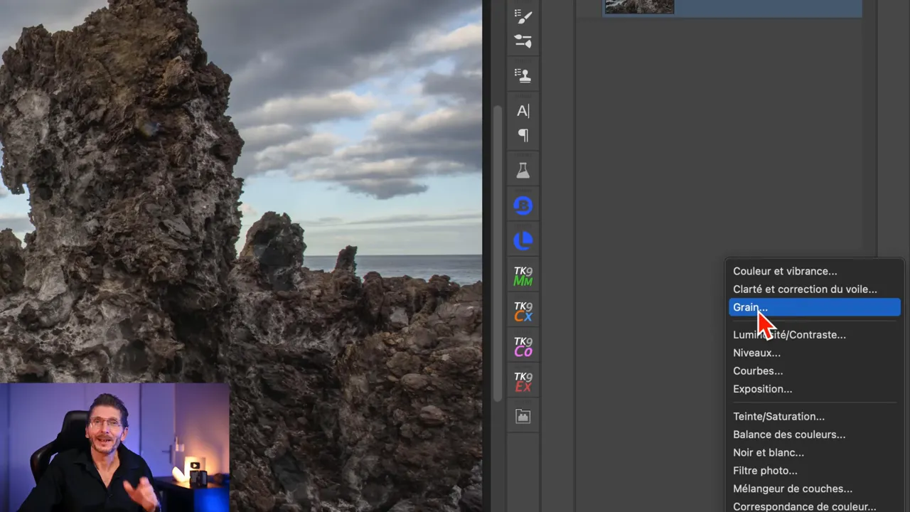This screenshot has height=512, width=910.
Task: Select Courbes in the menu
Action: pos(757,370)
